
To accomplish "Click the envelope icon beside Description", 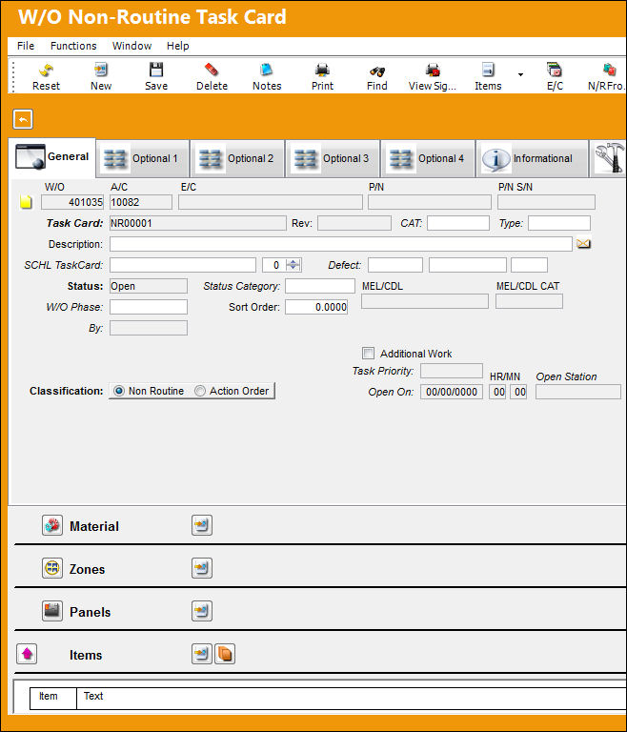I will [x=583, y=244].
